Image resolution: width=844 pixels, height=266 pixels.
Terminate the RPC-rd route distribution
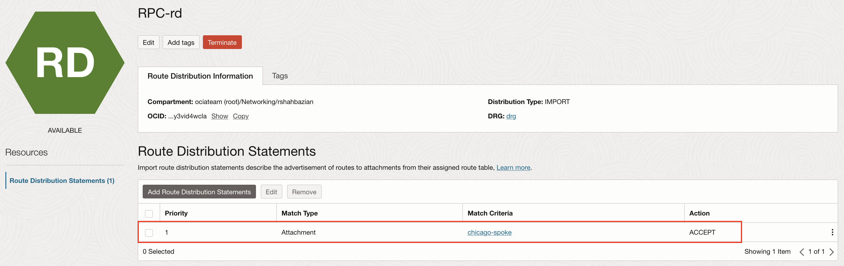[x=222, y=42]
